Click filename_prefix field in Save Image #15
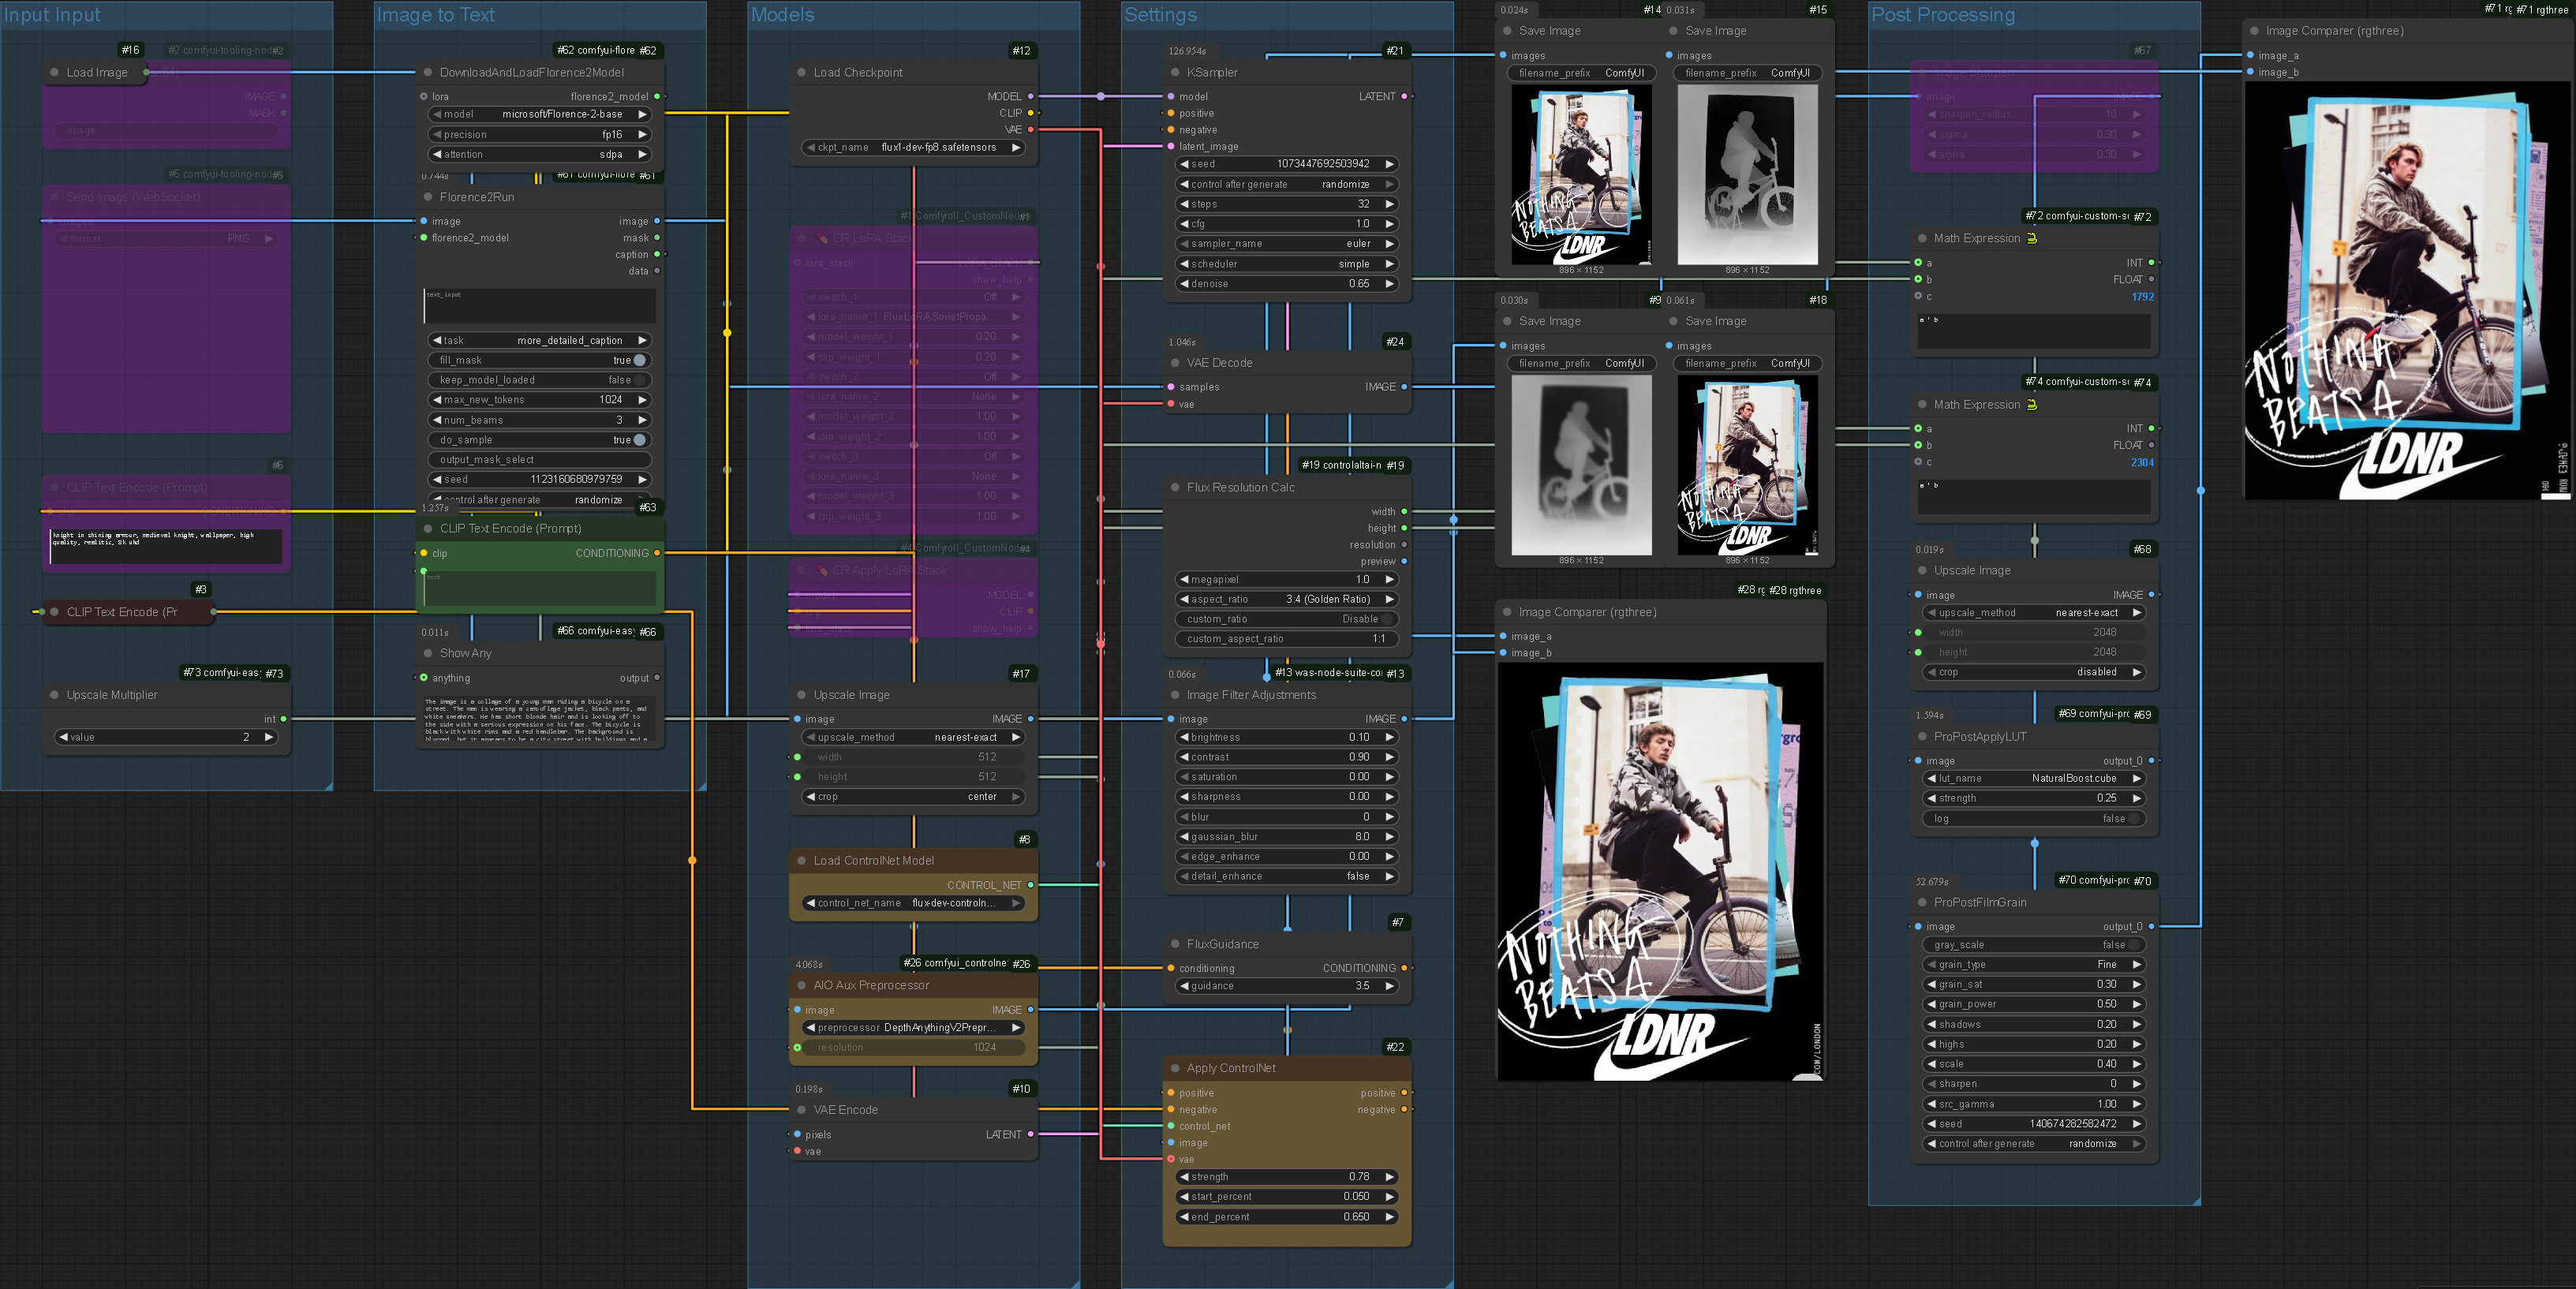This screenshot has width=2576, height=1289. tap(1747, 73)
